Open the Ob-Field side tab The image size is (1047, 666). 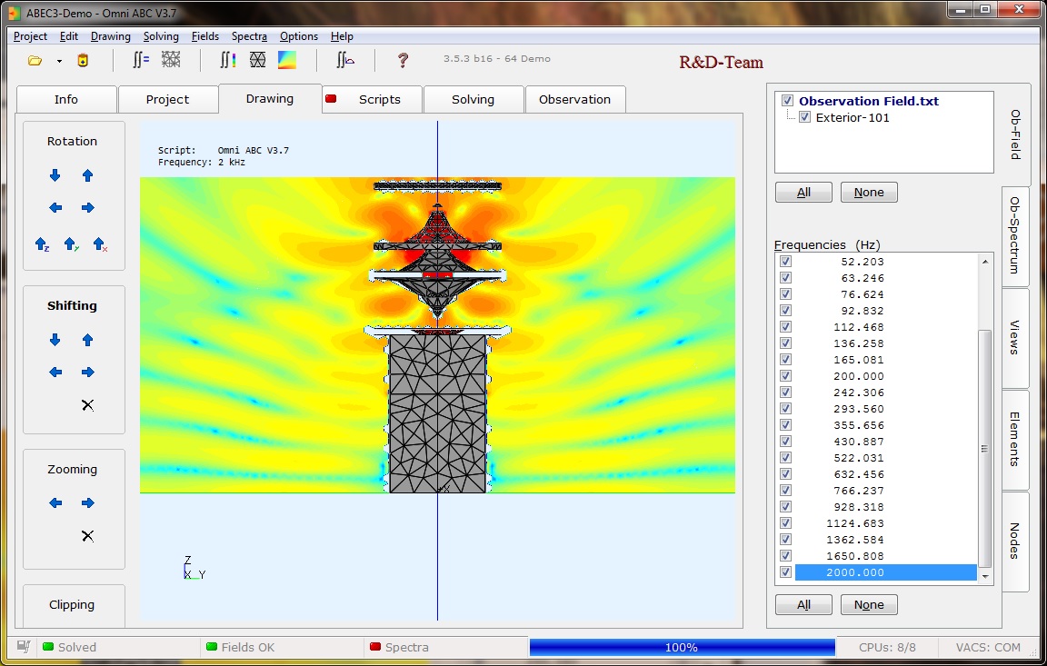click(x=1015, y=135)
